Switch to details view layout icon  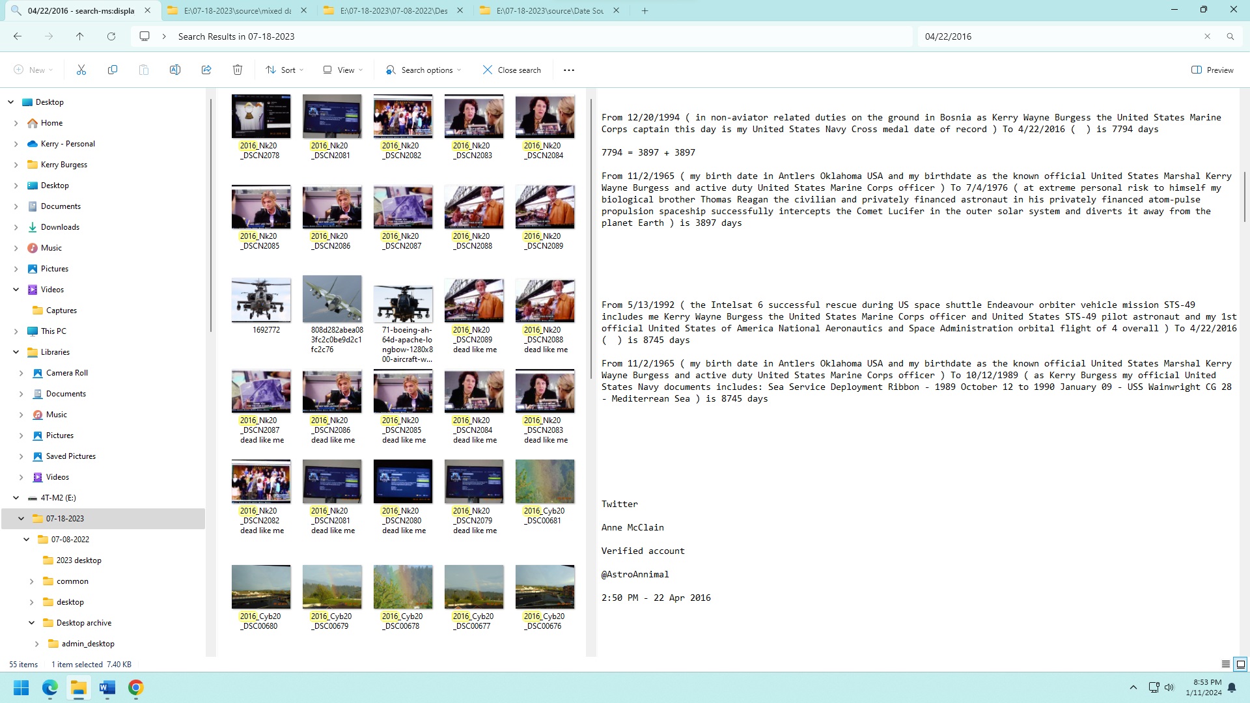[1225, 665]
